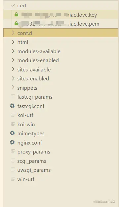
Task: Click the gear icon next to fastcgi.conf
Action: pos(12,106)
